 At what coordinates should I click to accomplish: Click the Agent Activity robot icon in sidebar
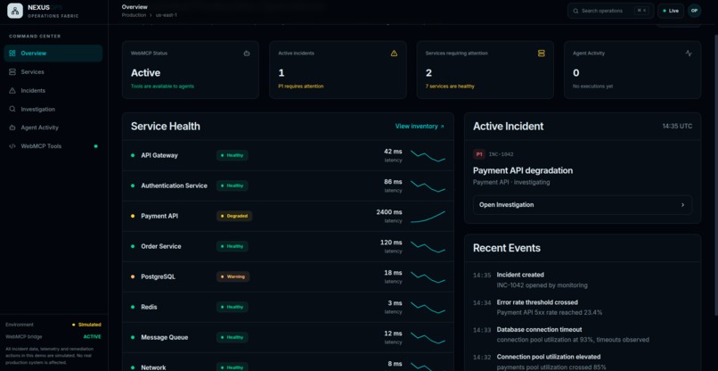pos(12,128)
